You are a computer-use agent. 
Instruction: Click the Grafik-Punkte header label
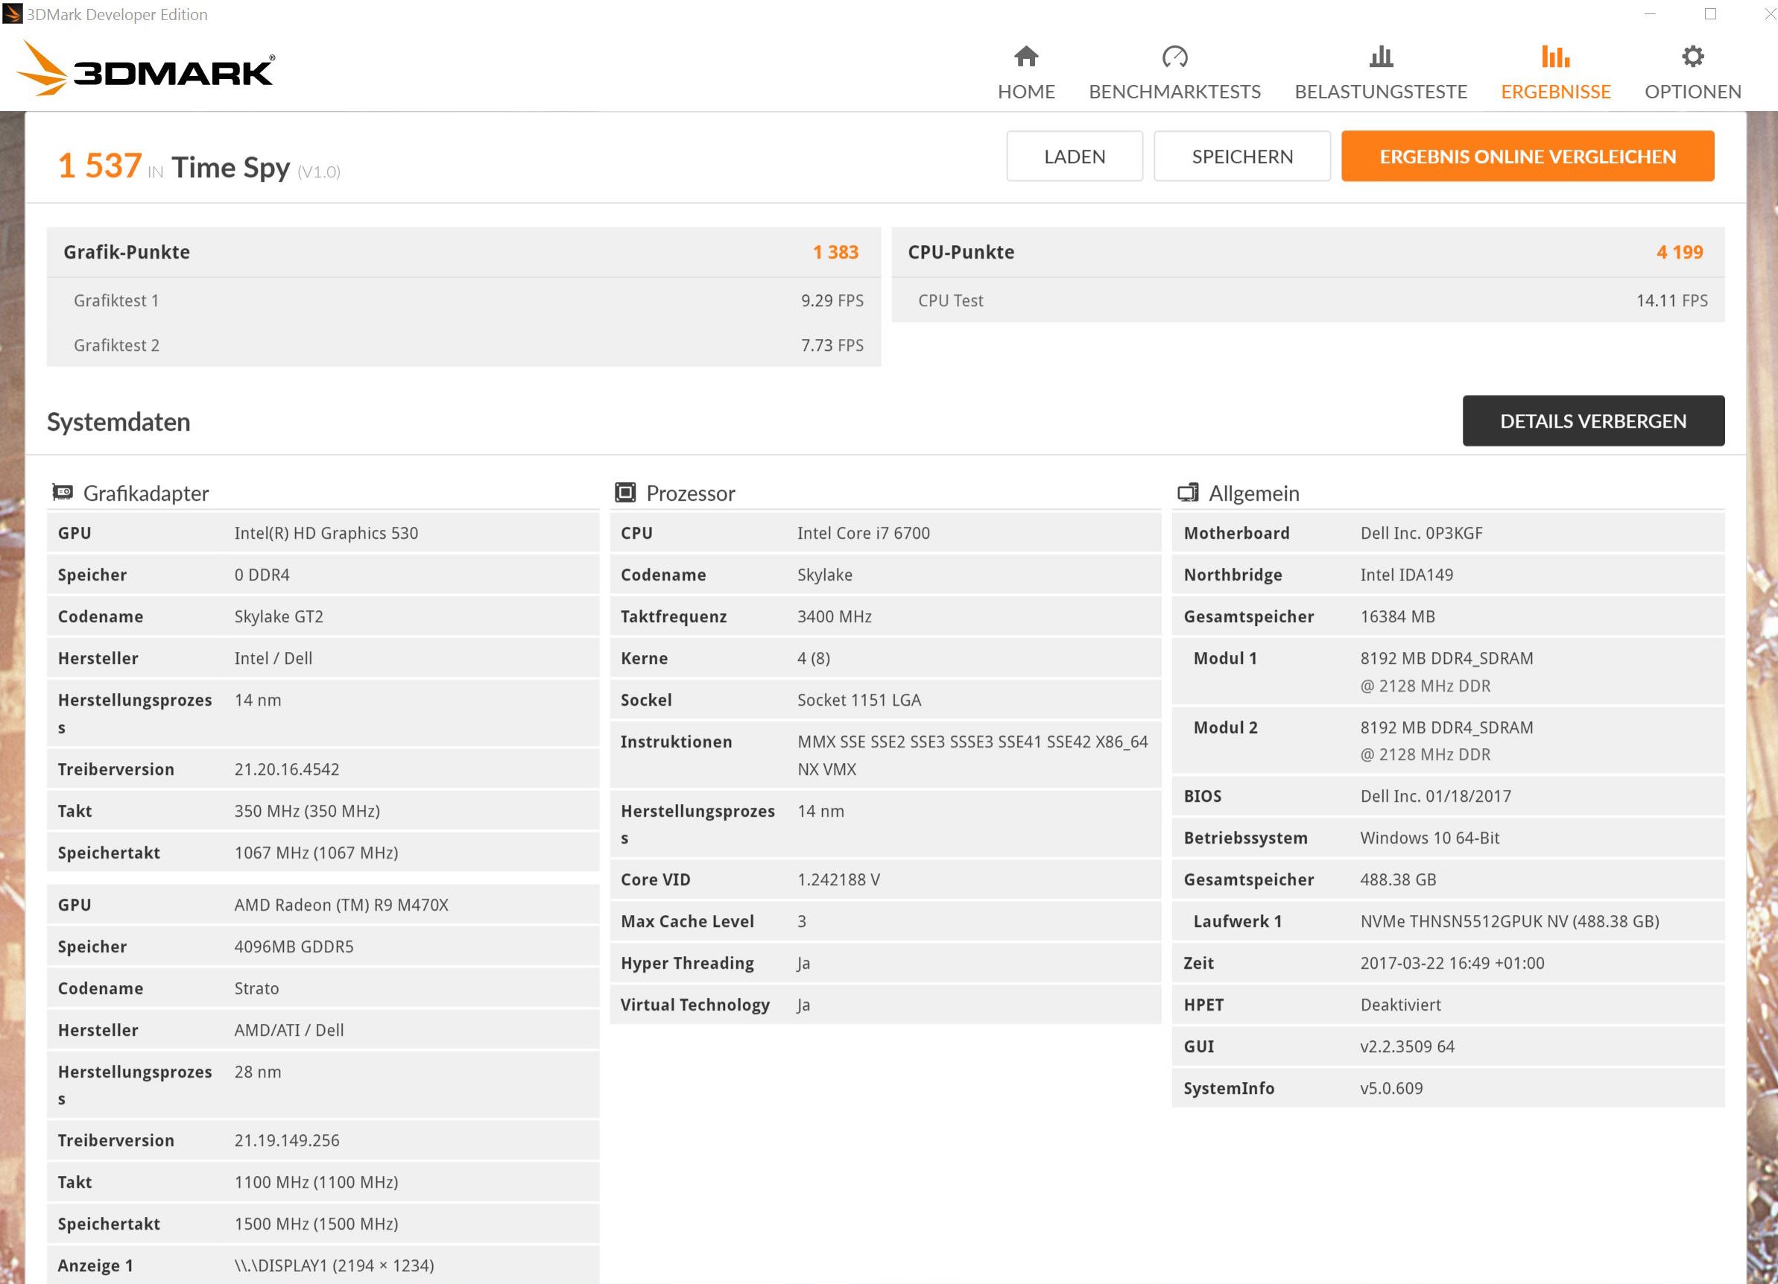pos(126,253)
